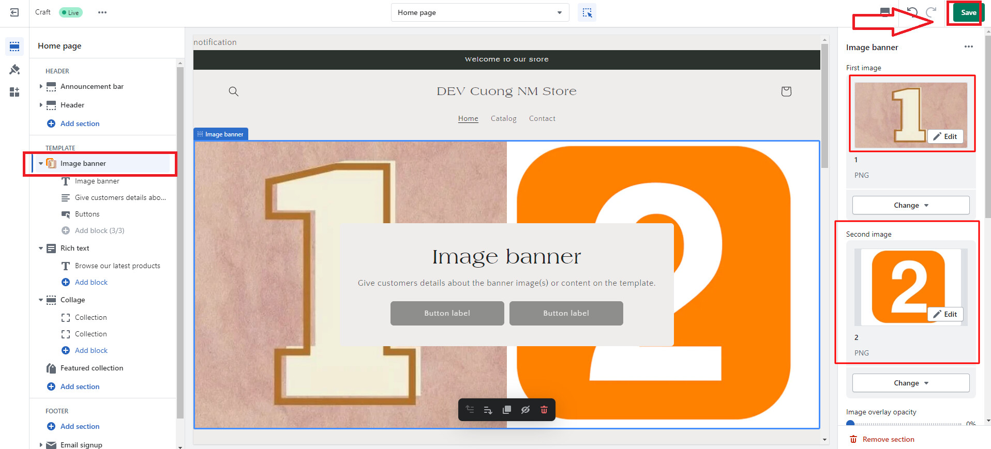Image resolution: width=991 pixels, height=449 pixels.
Task: Click the First image thumbnail
Action: tap(911, 115)
